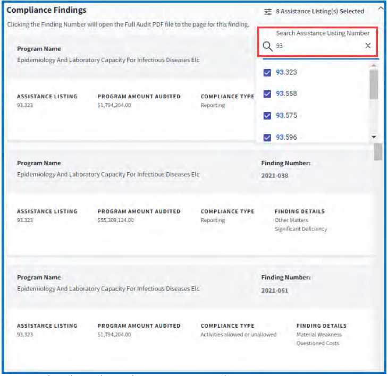Clear the search with the X icon
Viewport: 388px width, 376px height.
click(x=368, y=46)
